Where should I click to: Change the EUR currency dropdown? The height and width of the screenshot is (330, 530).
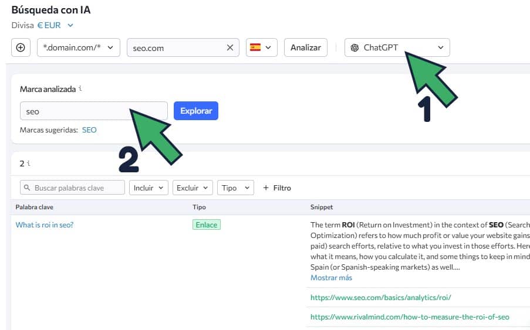pyautogui.click(x=55, y=25)
